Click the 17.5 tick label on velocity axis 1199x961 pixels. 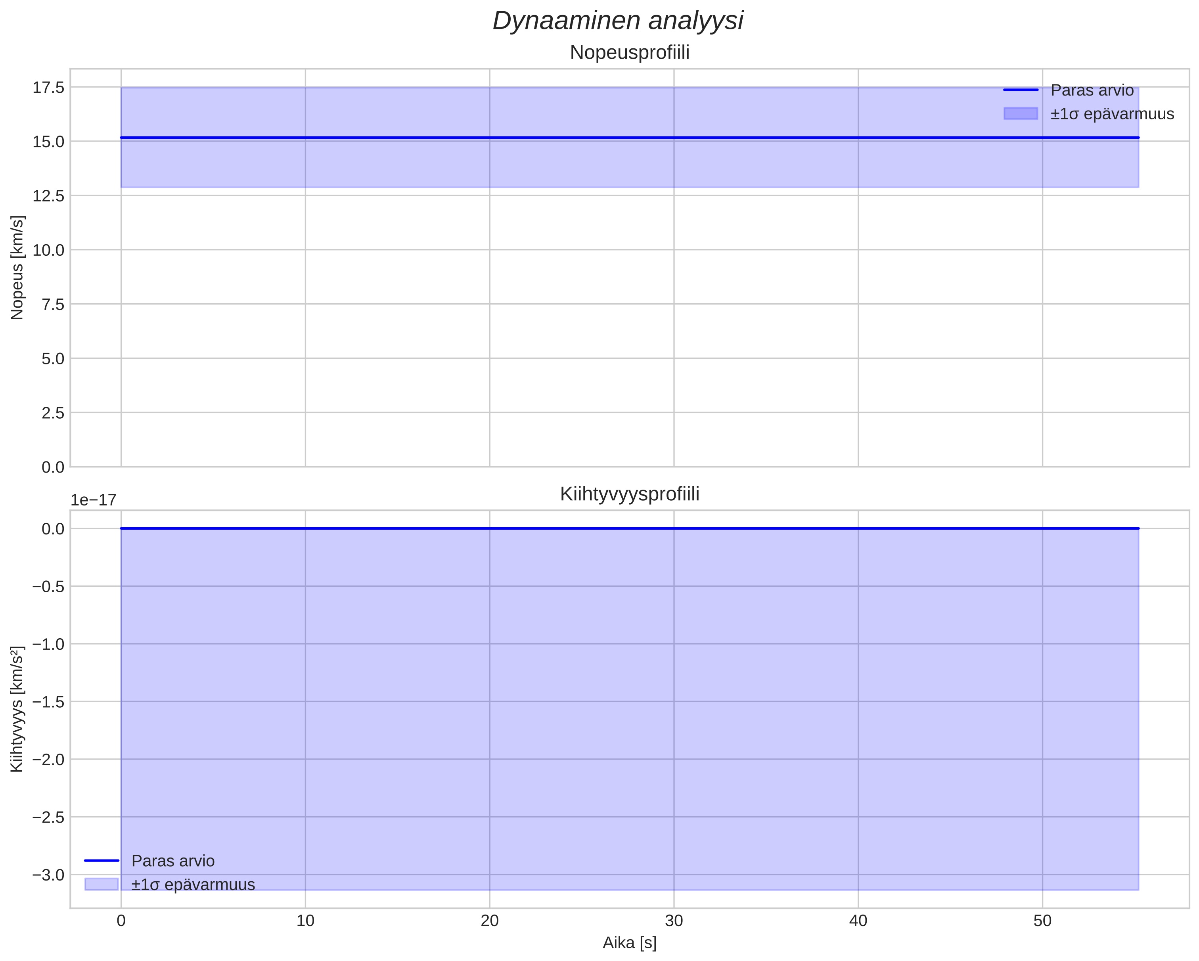coord(48,87)
